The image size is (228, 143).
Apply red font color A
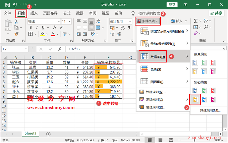click(x=53, y=34)
